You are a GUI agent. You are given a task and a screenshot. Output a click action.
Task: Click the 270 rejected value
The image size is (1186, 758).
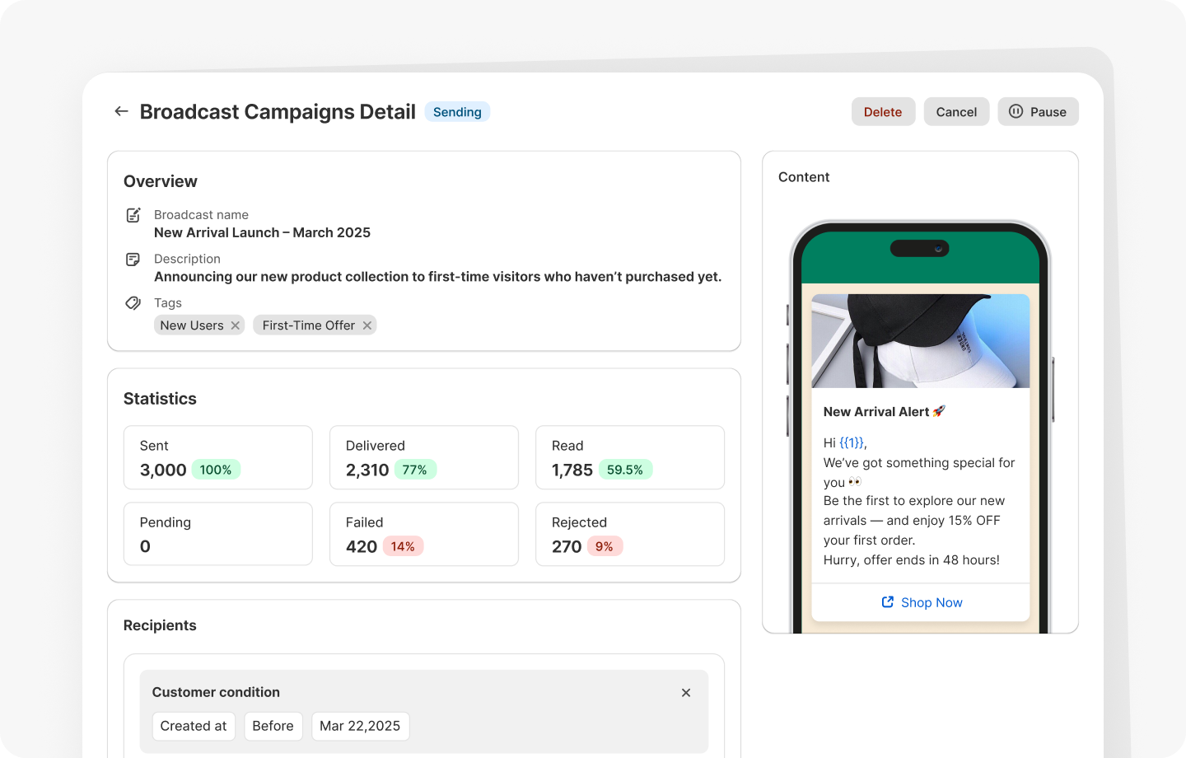[x=567, y=547]
